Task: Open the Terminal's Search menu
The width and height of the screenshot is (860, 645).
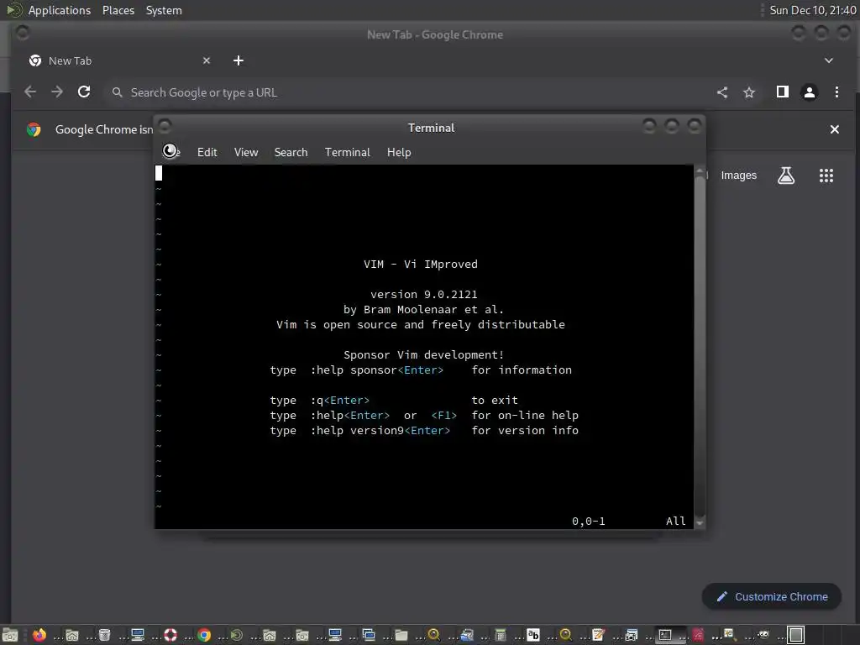Action: click(291, 153)
